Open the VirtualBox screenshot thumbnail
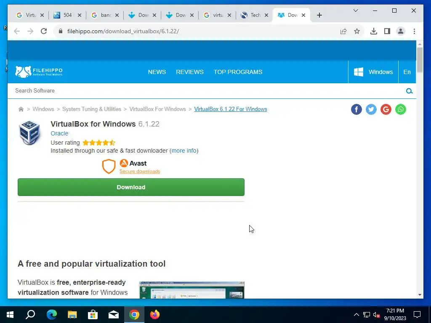Viewport: 431px width, 323px height. [x=192, y=290]
